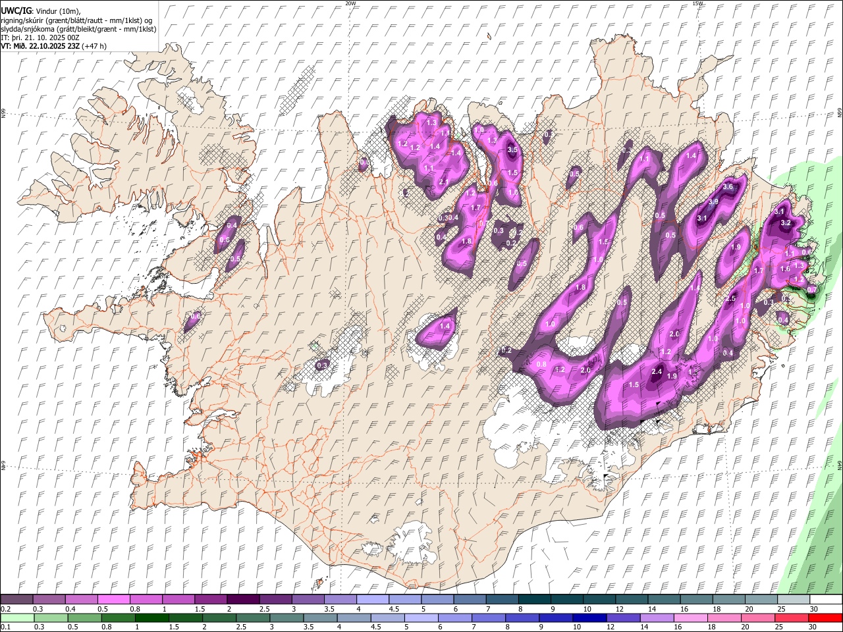This screenshot has height=632, width=843.
Task: Click the upper legend swatch between 1 and 1.5
Action: click(178, 599)
